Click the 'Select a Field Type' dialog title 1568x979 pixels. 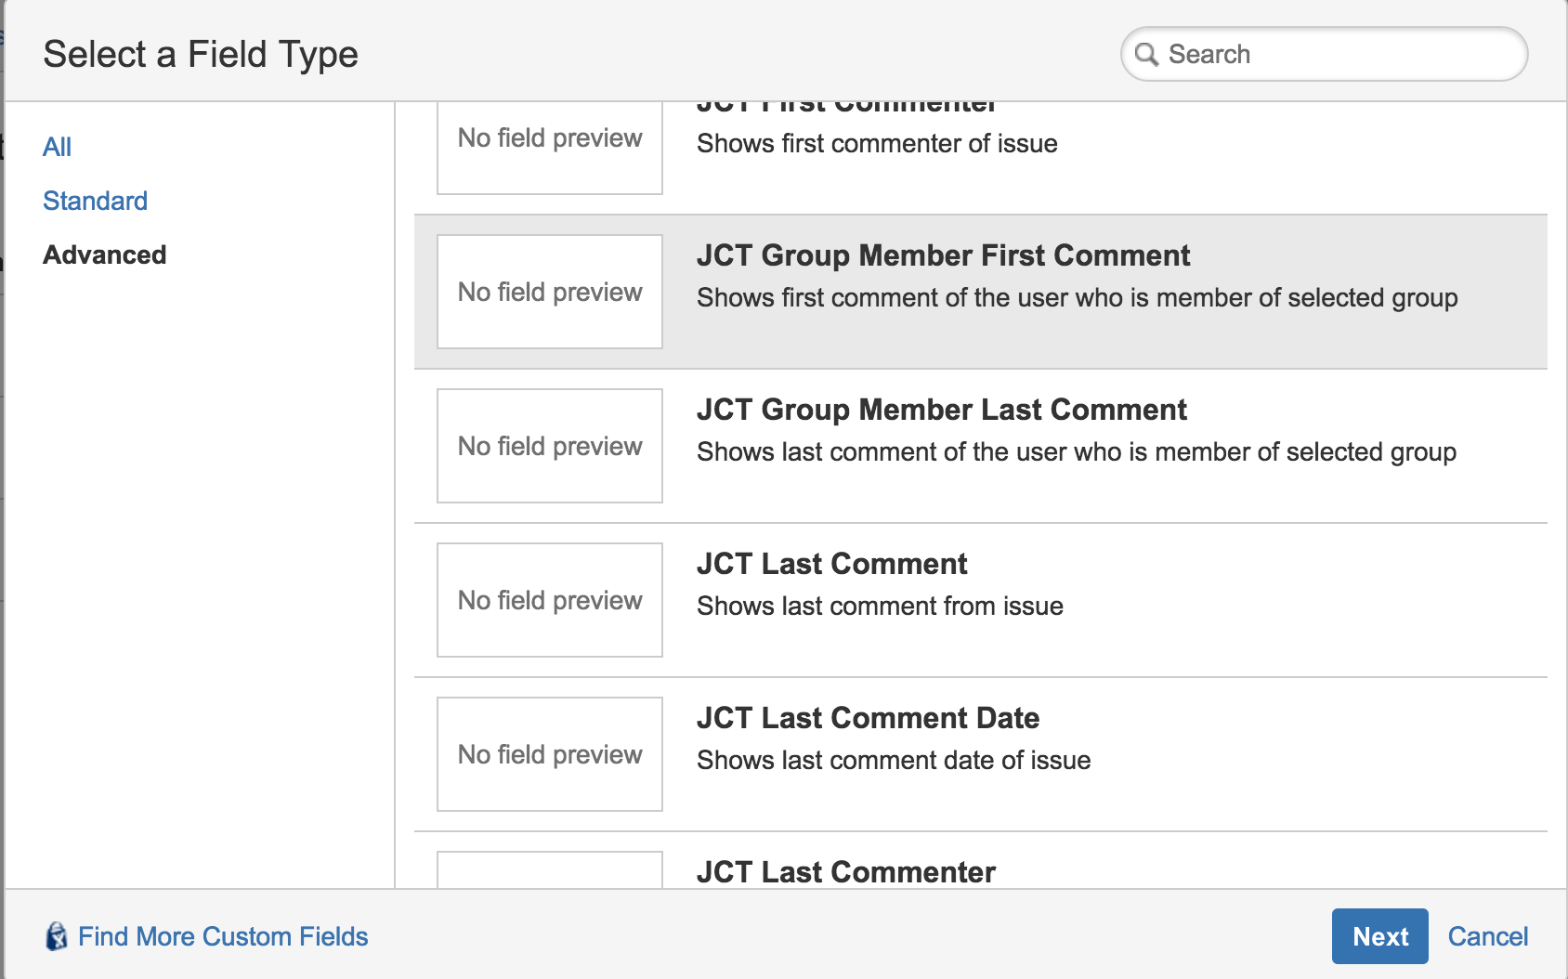(x=201, y=54)
